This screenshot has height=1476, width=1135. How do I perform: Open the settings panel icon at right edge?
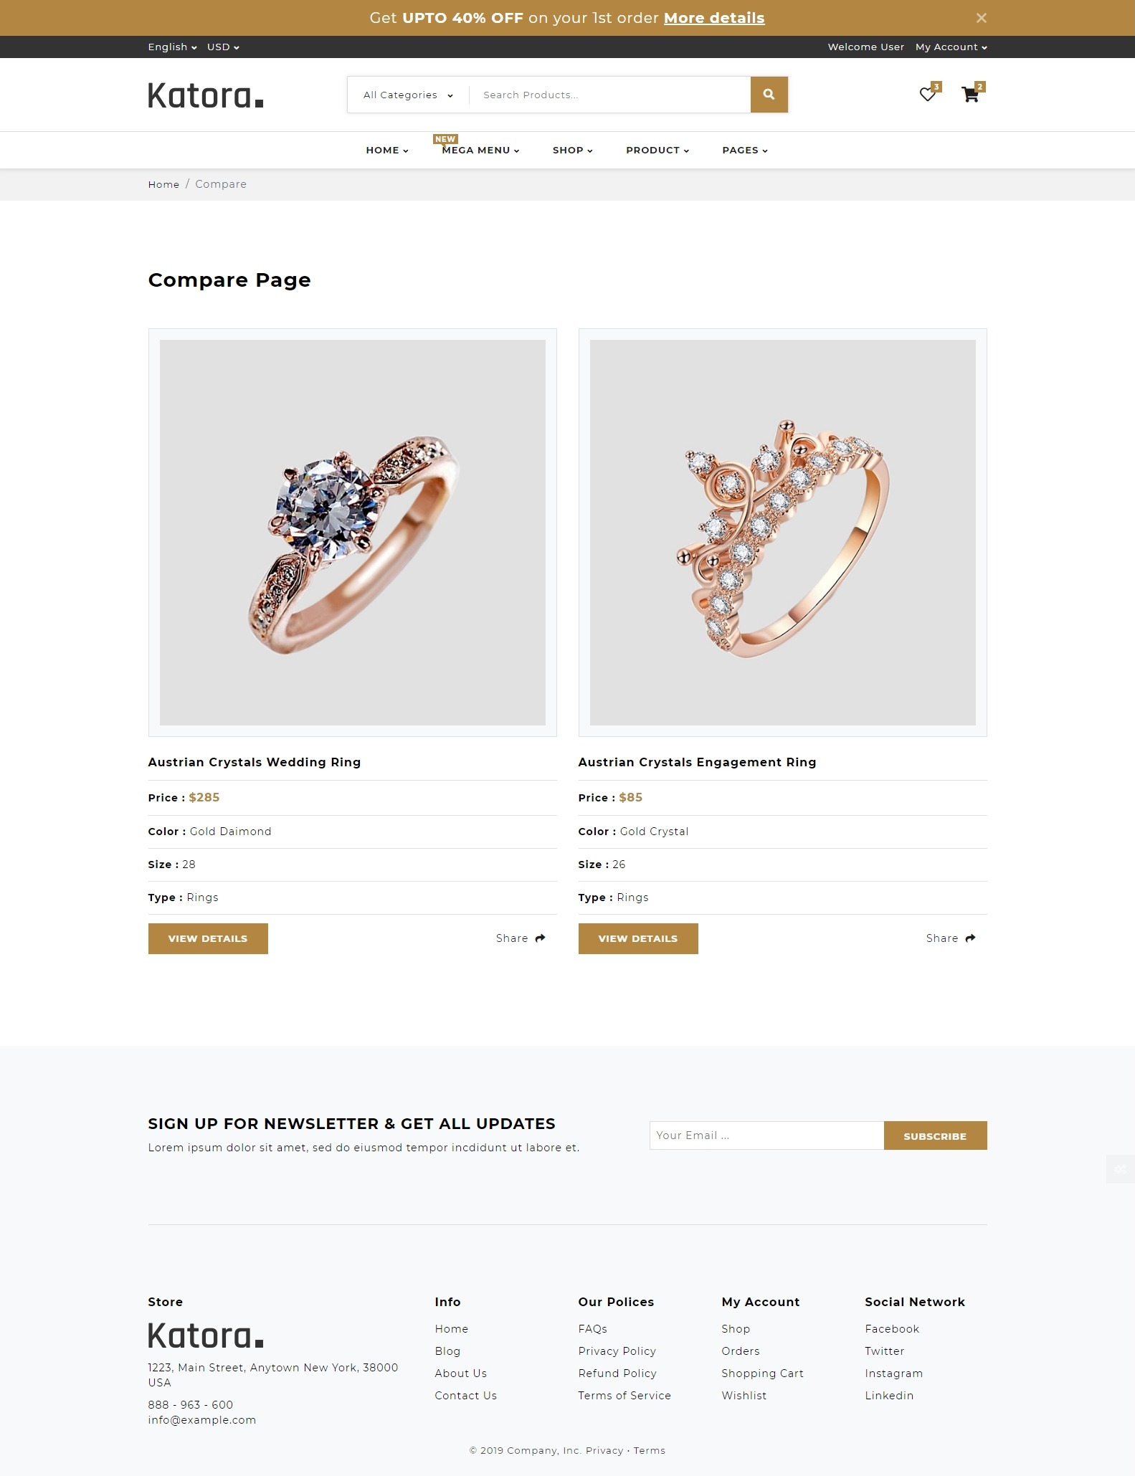(1121, 1169)
